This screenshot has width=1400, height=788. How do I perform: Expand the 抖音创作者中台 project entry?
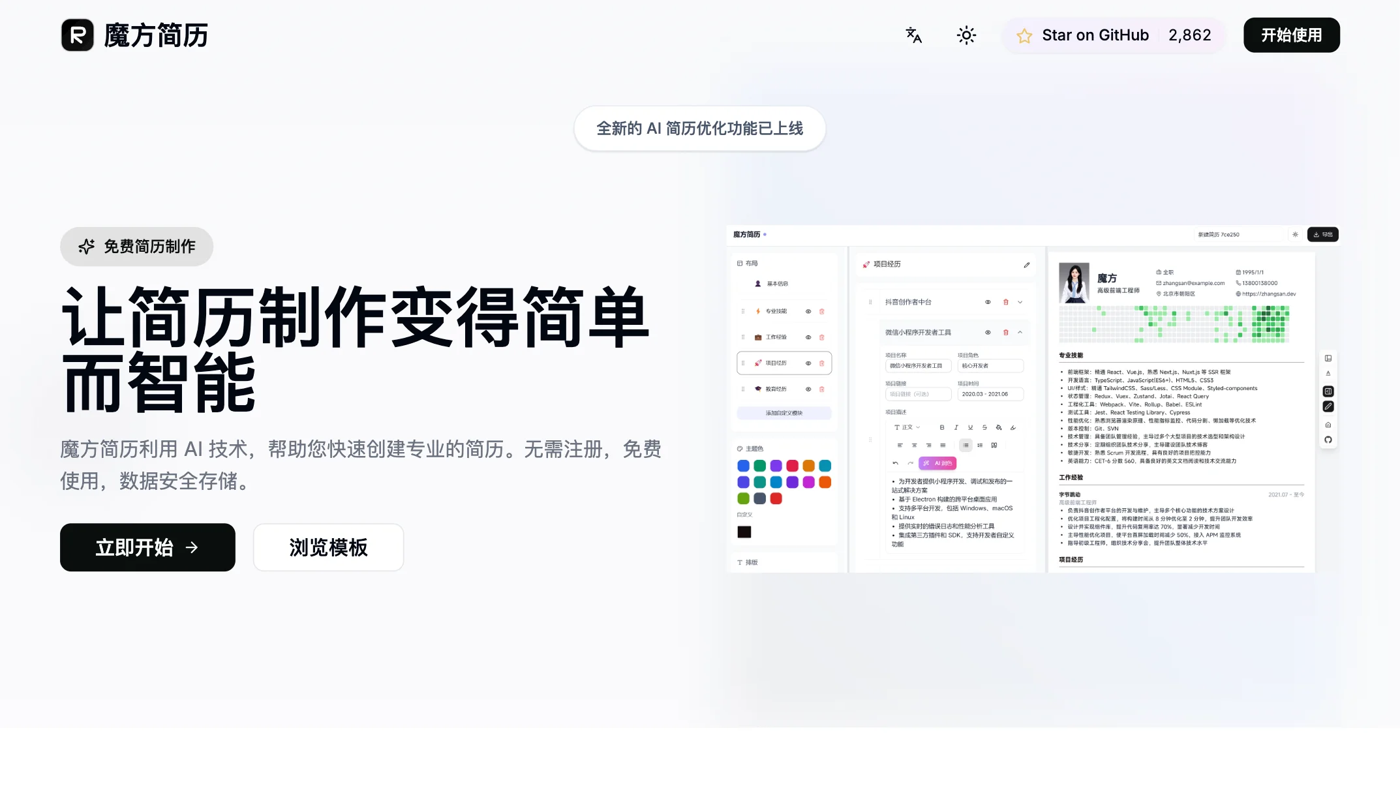1020,302
